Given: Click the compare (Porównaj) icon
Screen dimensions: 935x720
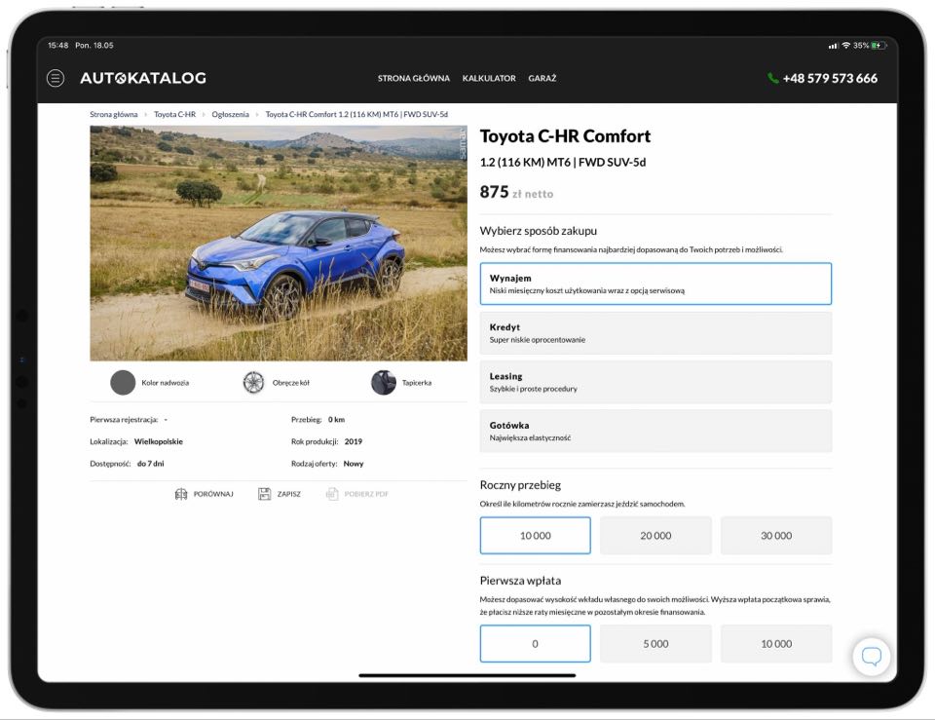Looking at the screenshot, I should (181, 494).
